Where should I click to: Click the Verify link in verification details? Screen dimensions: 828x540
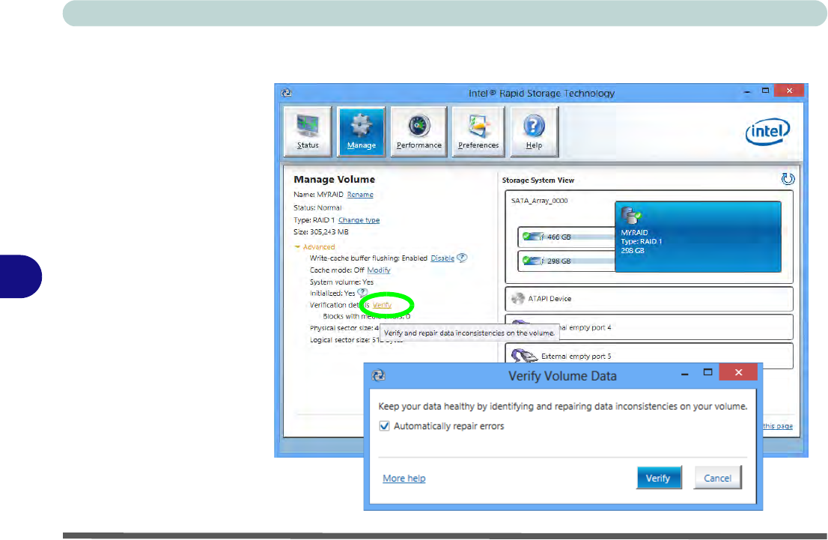(x=383, y=305)
